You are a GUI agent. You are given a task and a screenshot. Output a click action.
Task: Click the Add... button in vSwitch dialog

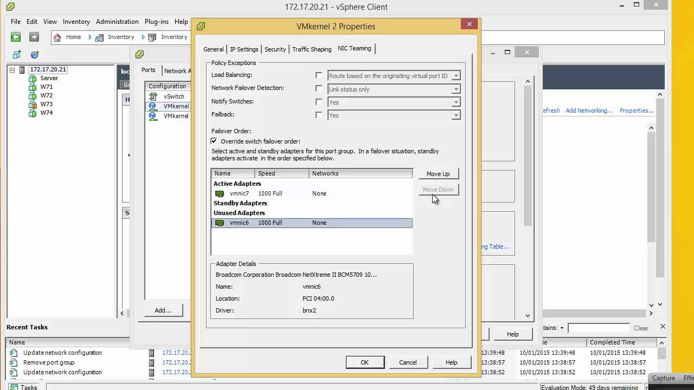[163, 310]
